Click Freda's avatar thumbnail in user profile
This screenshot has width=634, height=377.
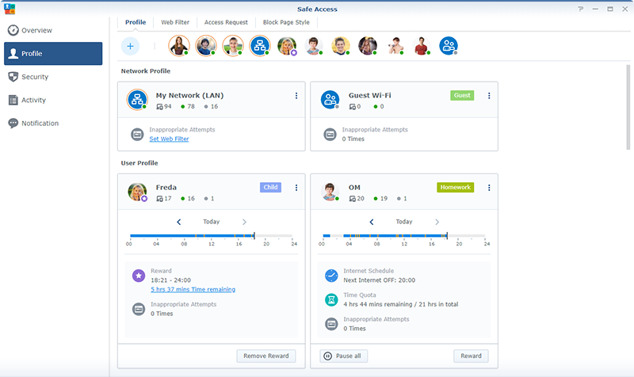point(137,192)
